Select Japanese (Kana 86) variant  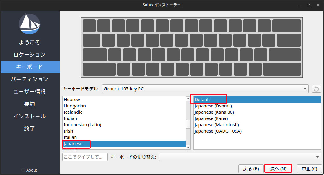pyautogui.click(x=214, y=112)
